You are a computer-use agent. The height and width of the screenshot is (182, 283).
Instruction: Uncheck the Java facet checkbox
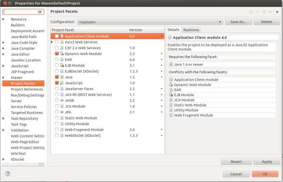click(x=57, y=77)
